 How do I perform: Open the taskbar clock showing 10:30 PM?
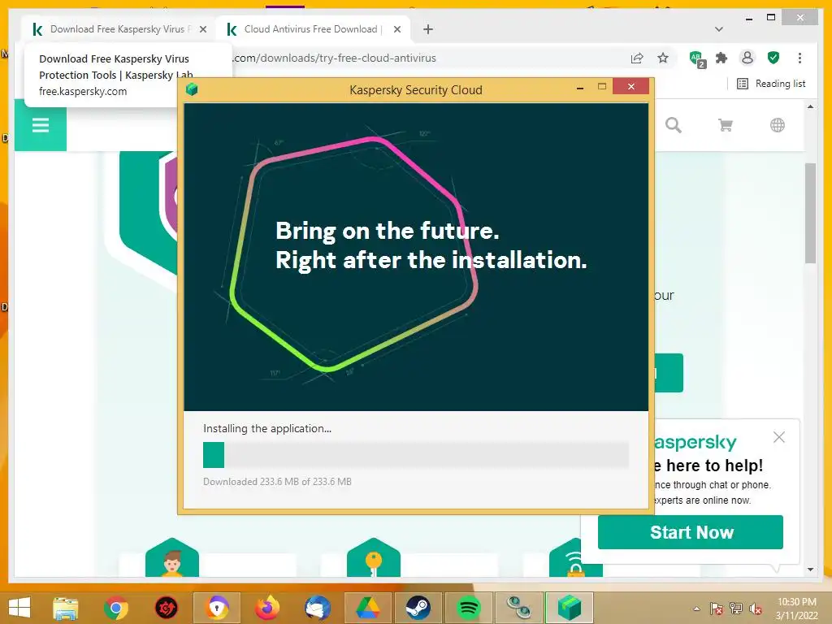pyautogui.click(x=796, y=609)
